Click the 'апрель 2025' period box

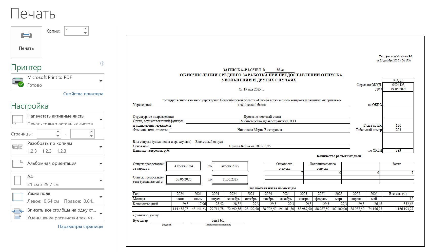[x=230, y=166]
